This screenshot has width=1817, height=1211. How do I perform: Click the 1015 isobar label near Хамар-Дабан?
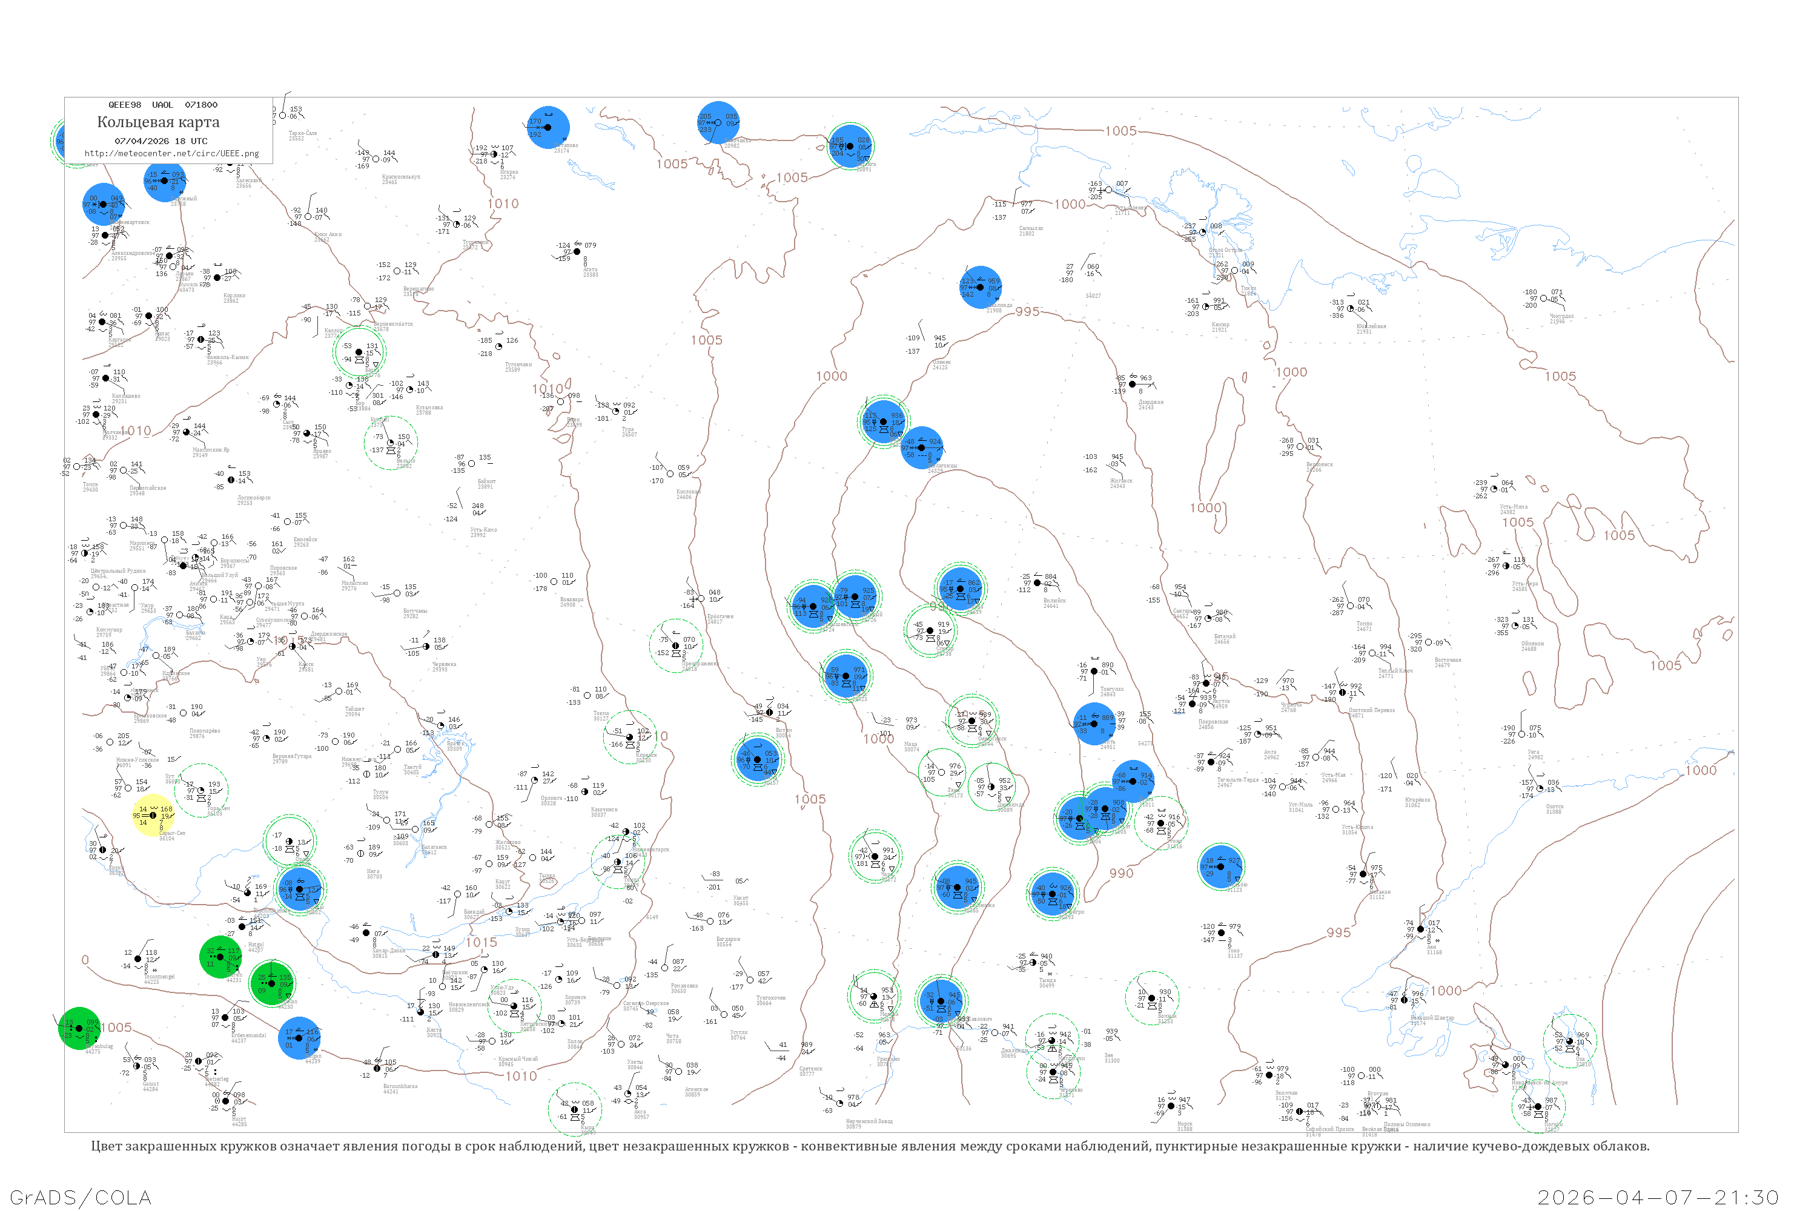point(480,942)
